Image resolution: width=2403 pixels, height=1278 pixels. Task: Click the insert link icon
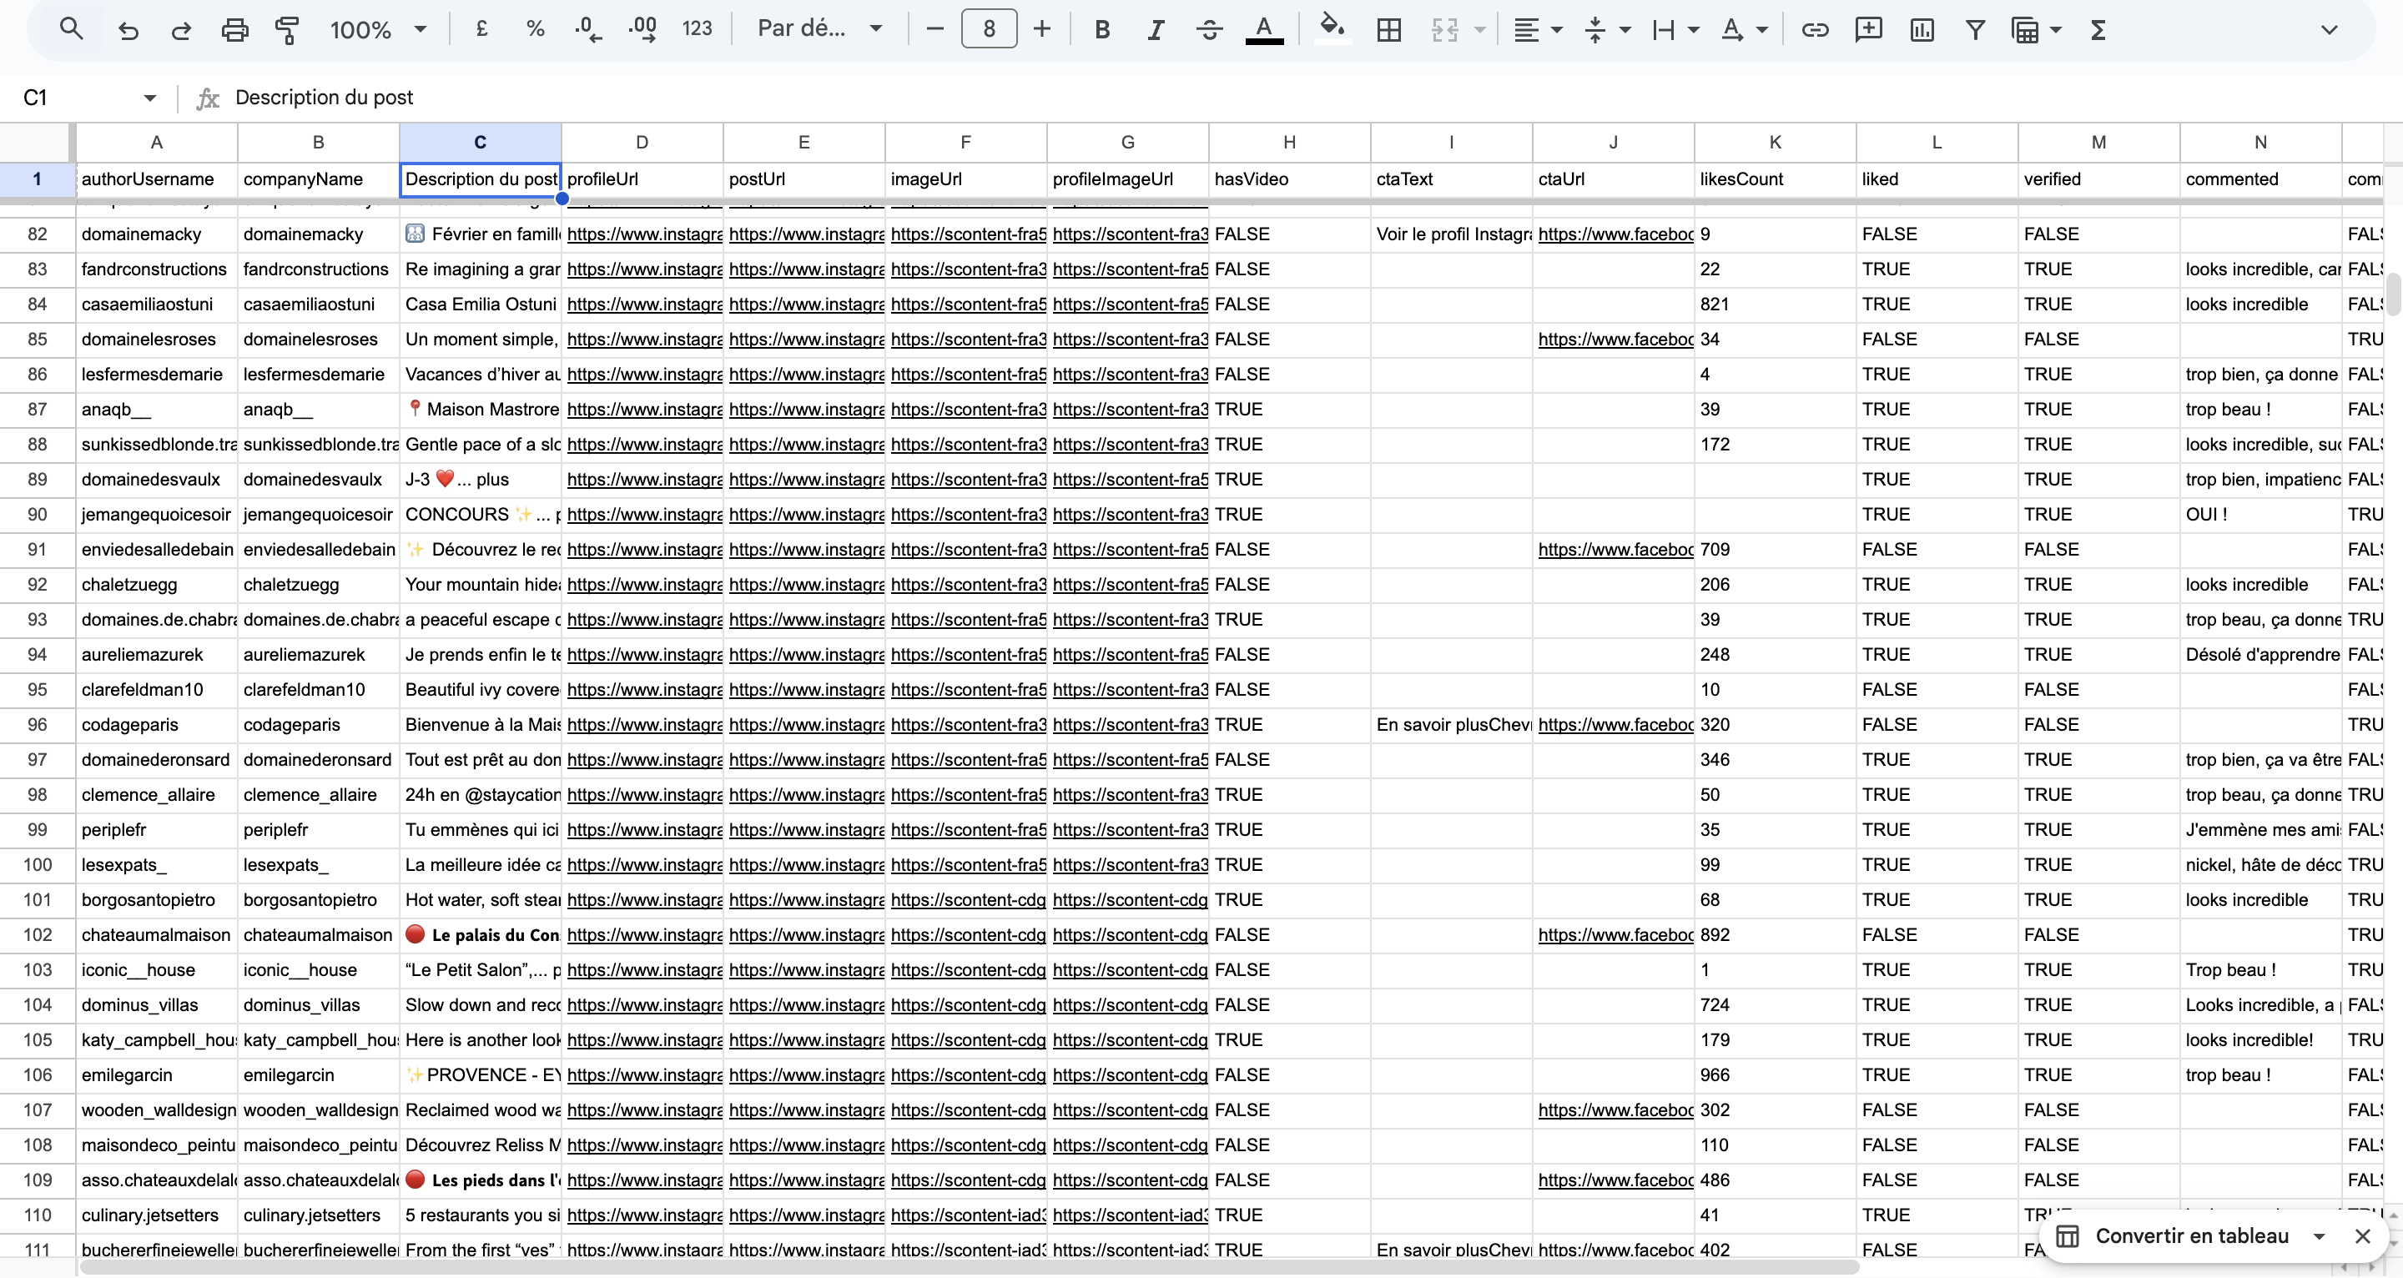tap(1815, 30)
